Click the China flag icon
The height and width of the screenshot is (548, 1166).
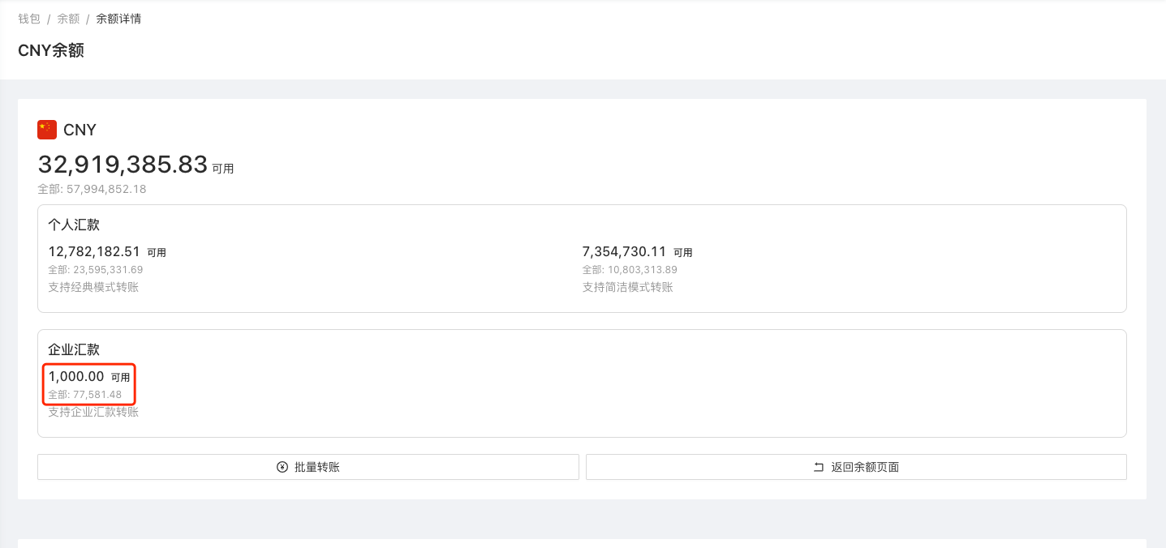[47, 130]
